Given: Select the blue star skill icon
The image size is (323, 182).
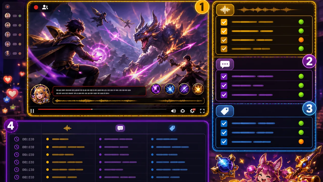Looking at the screenshot, I should pyautogui.click(x=170, y=89).
